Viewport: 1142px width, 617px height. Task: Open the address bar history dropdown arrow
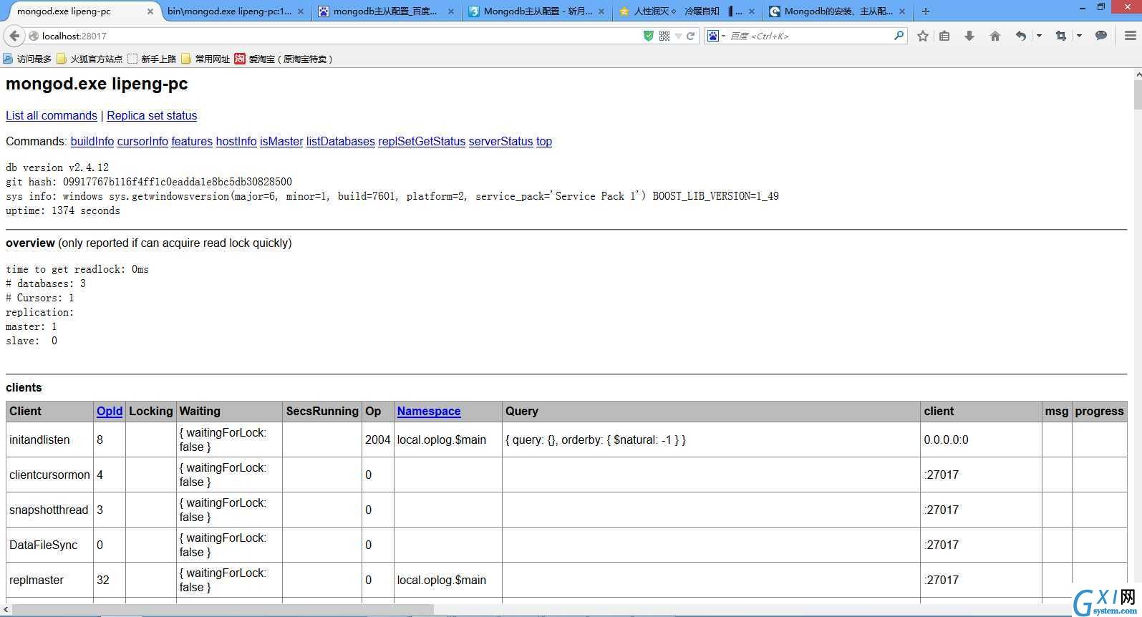[678, 36]
